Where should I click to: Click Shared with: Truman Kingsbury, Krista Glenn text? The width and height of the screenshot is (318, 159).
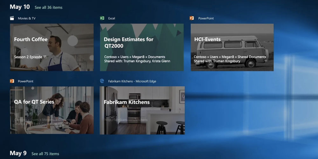pos(137,61)
